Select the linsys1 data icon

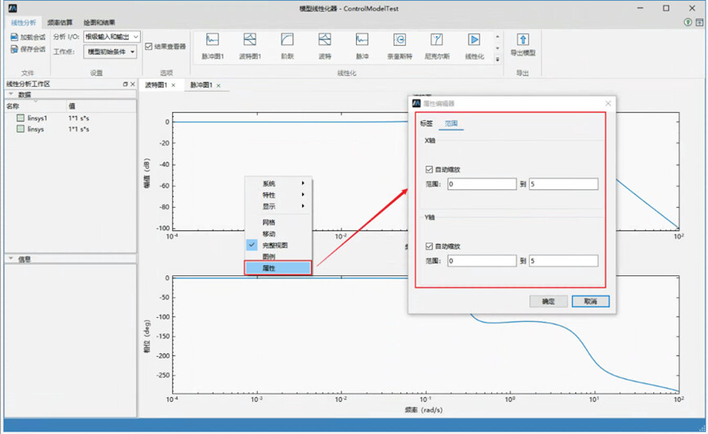pyautogui.click(x=20, y=118)
